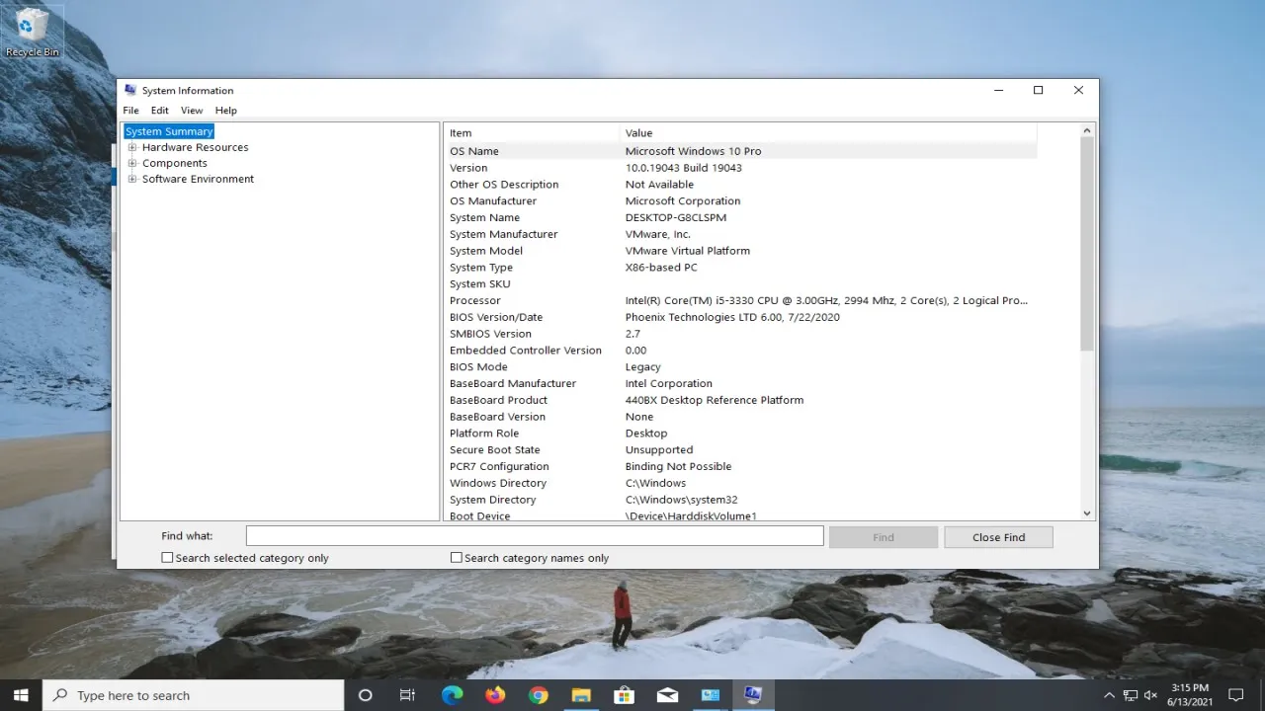1265x711 pixels.
Task: Click the taskbar search box
Action: pos(194,695)
